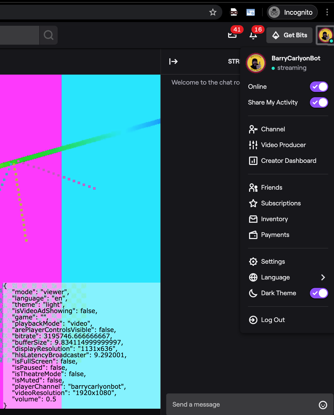Open Subscriptions from the menu
Image resolution: width=334 pixels, height=415 pixels.
288,203
